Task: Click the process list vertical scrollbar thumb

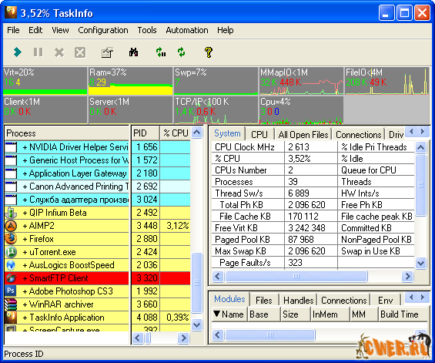Action: click(x=196, y=283)
